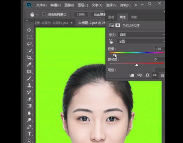This screenshot has width=183, height=143.
Task: Select the Path Selection tool
Action: pos(29,140)
